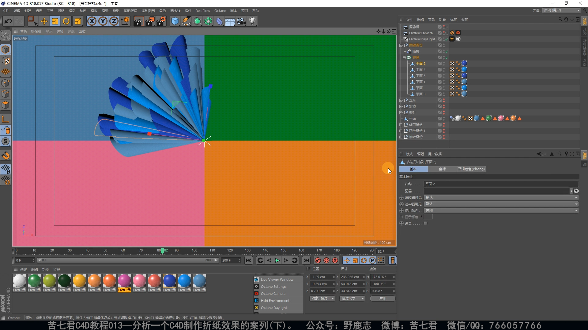Click the 应用 apply button
Viewport: 588px width, 330px height.
tap(383, 299)
